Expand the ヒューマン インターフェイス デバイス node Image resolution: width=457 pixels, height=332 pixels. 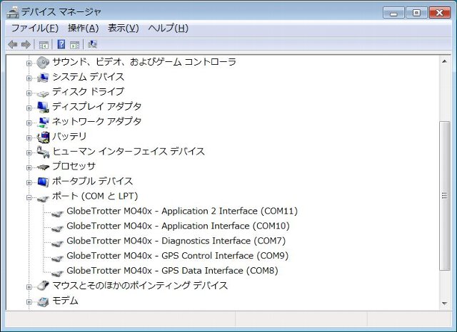(x=29, y=152)
